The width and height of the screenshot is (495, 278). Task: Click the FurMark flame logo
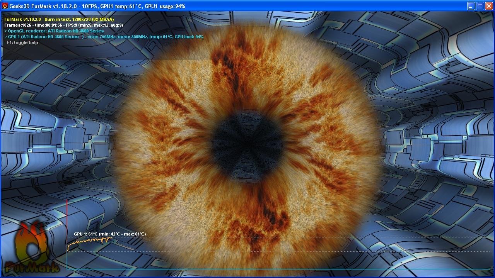click(32, 247)
